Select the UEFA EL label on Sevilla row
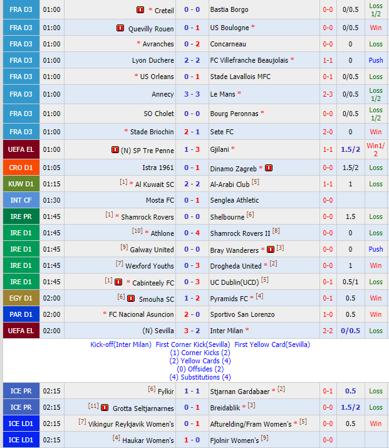Screen dimensions: 389x448 click(x=21, y=331)
